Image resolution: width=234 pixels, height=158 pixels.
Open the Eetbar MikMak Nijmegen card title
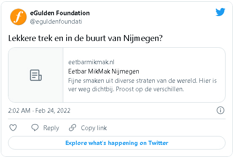pos(104,71)
